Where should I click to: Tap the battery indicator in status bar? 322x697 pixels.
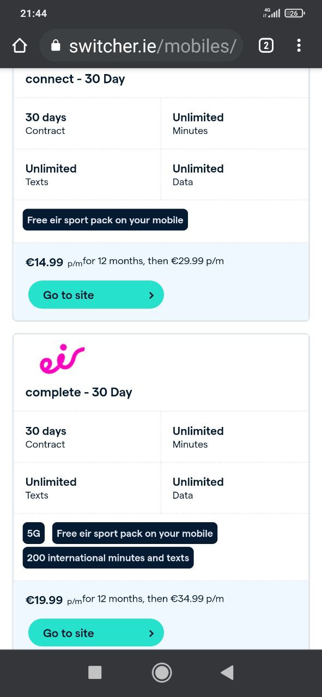coord(295,13)
